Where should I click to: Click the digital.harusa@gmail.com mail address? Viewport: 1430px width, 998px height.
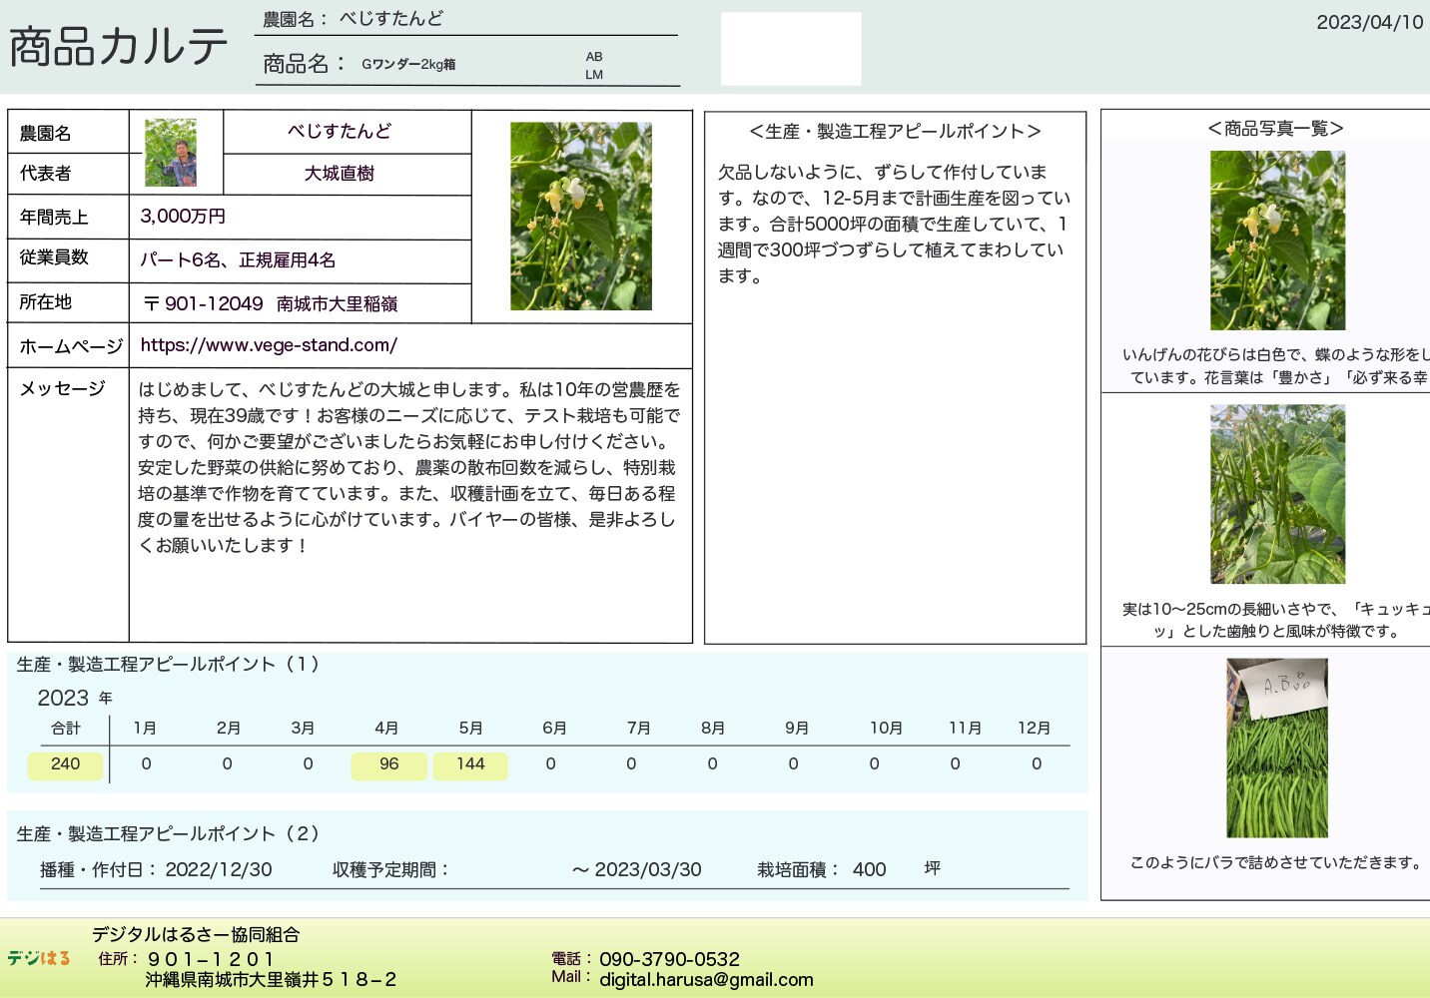pos(706,980)
